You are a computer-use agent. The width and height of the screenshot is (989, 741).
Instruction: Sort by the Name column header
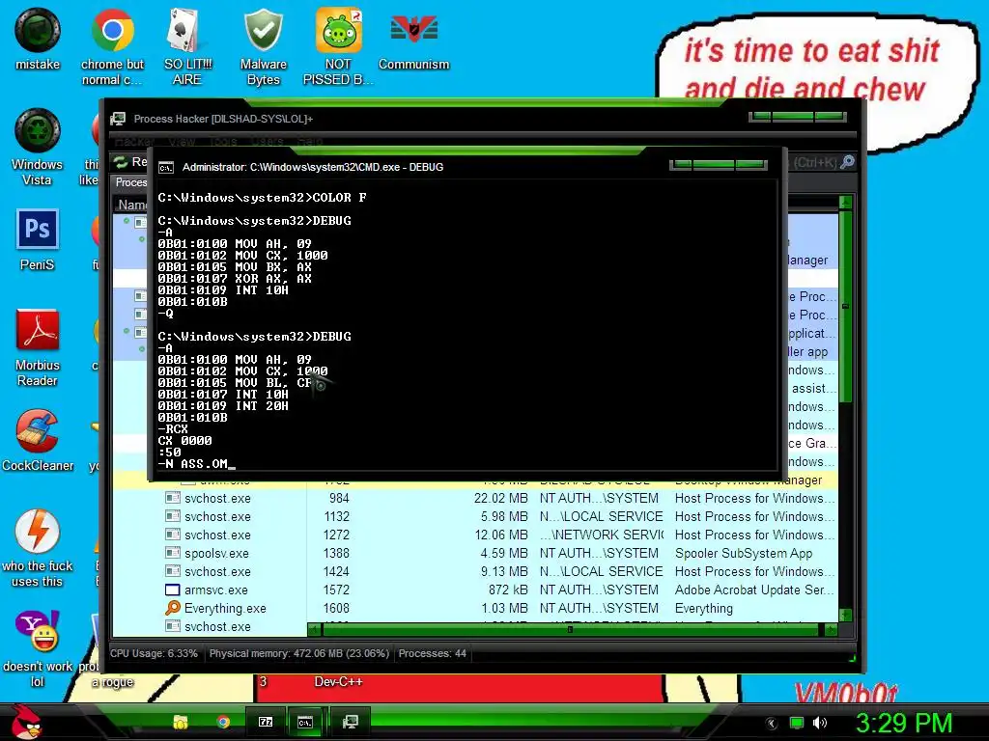point(131,205)
